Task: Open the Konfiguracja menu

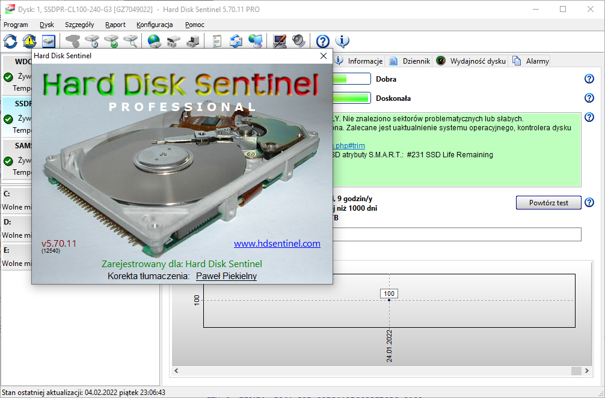Action: (155, 25)
